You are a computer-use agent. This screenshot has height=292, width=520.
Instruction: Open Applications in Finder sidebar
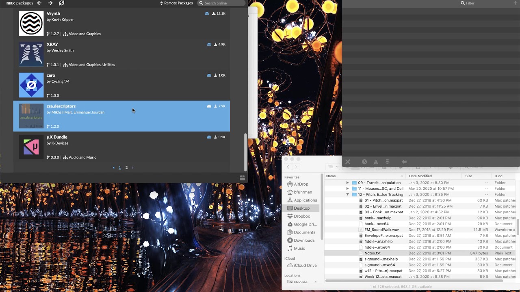305,200
